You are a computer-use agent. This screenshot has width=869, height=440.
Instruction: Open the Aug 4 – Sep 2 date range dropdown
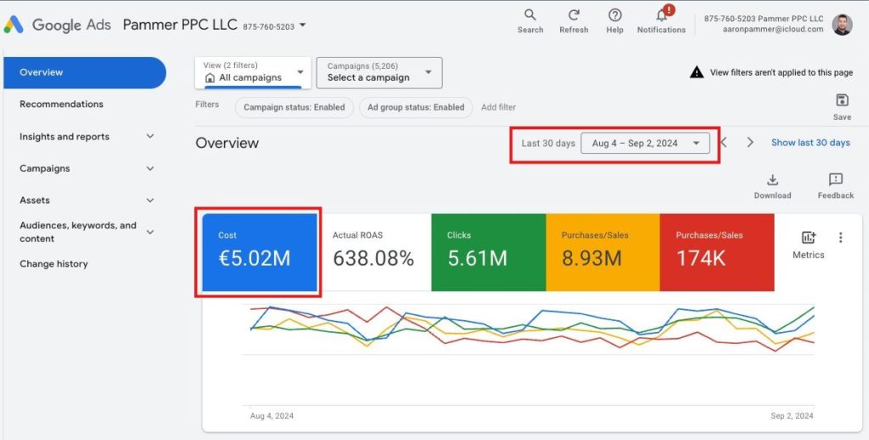point(644,143)
